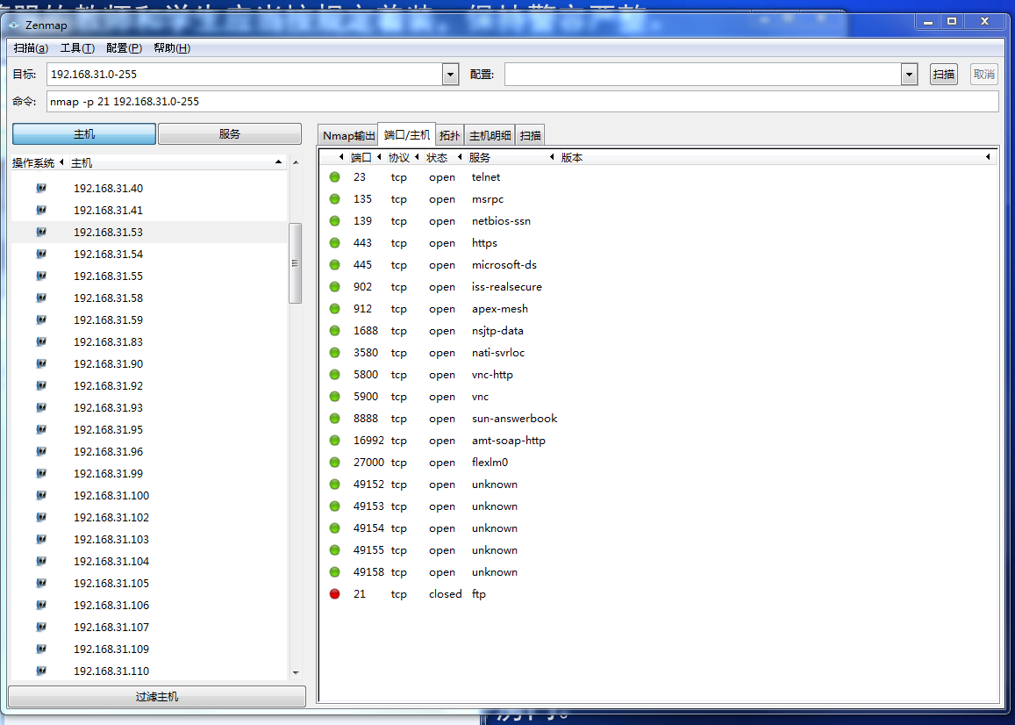Click the host icon beside 192.168.31.104
Image resolution: width=1015 pixels, height=725 pixels.
coord(41,561)
